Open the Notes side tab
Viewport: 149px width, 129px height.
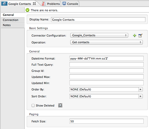13,25
